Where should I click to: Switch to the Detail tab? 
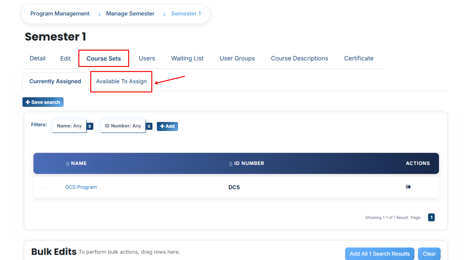(x=38, y=58)
